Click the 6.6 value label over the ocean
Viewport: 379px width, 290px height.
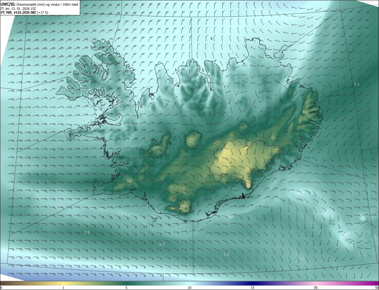click(x=227, y=254)
